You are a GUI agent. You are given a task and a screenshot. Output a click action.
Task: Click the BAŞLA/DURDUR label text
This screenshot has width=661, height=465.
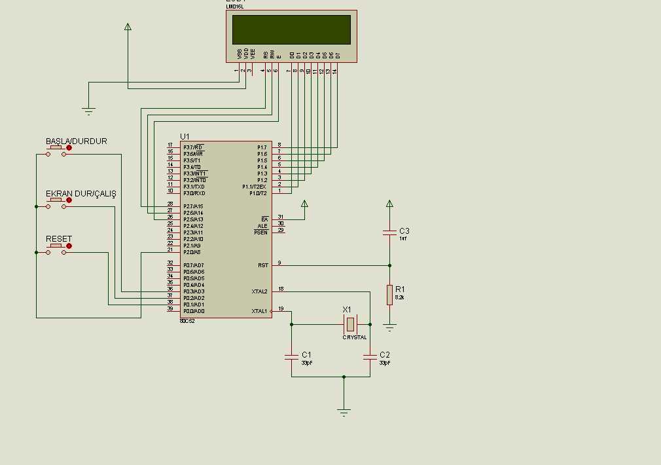[x=77, y=141]
